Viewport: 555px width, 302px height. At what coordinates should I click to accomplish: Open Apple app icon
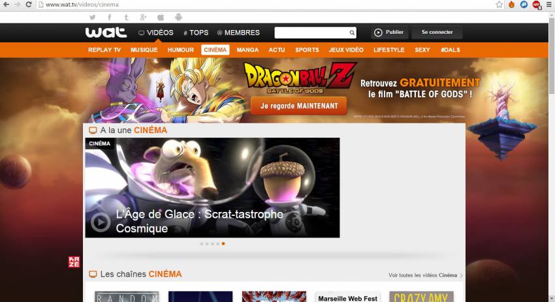click(x=161, y=17)
